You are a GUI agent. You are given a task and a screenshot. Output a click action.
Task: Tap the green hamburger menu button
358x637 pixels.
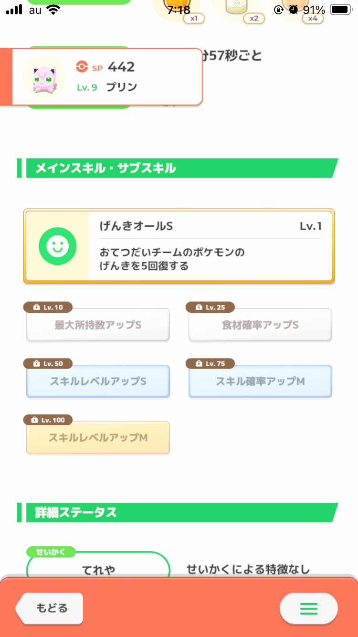[308, 608]
